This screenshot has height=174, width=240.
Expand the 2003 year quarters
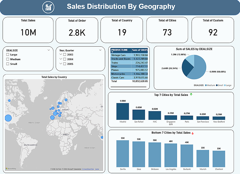click(61, 54)
